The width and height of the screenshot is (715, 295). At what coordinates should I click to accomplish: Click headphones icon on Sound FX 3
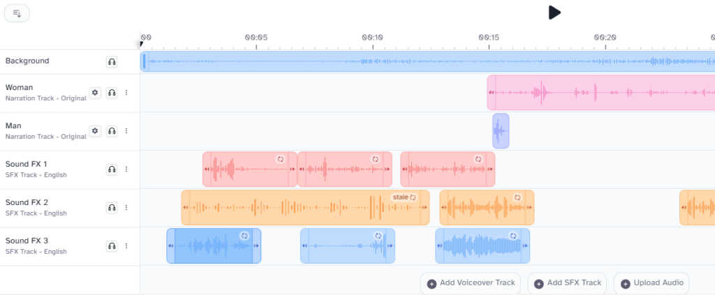pyautogui.click(x=112, y=246)
